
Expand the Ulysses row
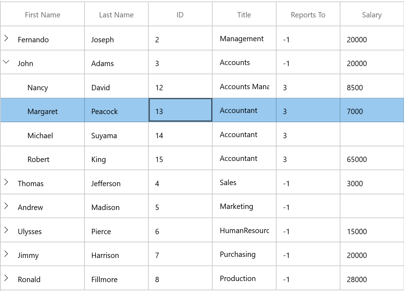(6, 230)
